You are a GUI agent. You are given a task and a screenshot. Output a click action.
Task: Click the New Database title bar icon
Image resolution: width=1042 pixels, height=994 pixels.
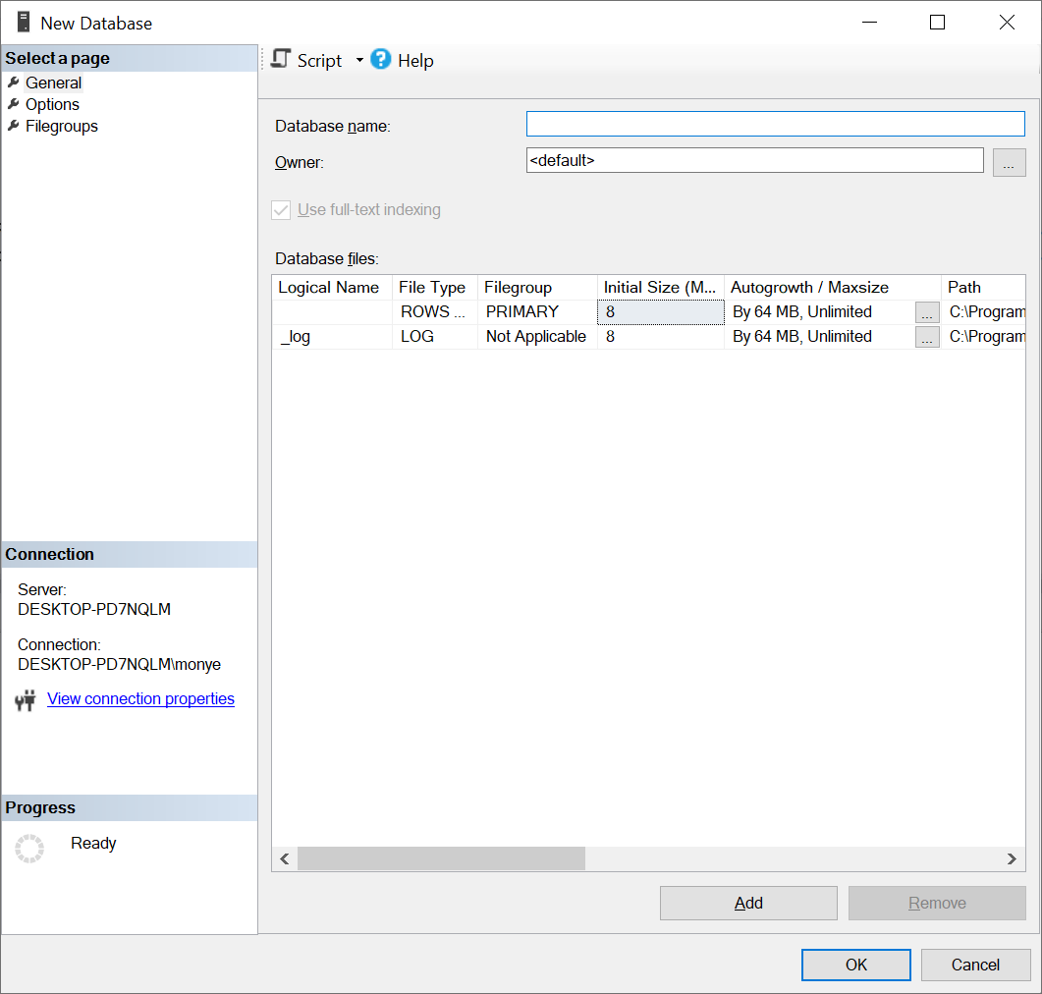pyautogui.click(x=24, y=22)
